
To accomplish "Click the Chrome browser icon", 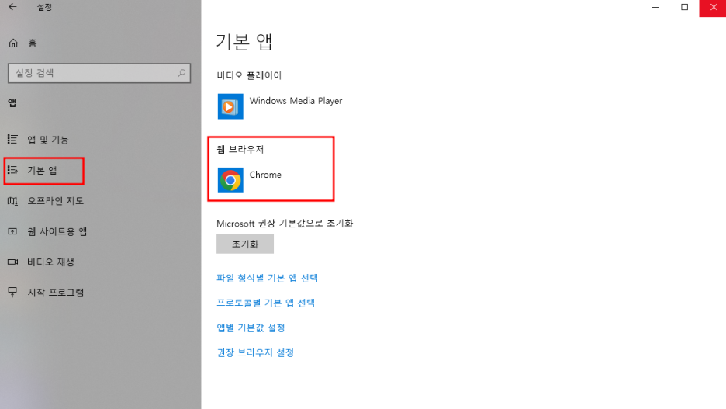I will click(x=230, y=180).
